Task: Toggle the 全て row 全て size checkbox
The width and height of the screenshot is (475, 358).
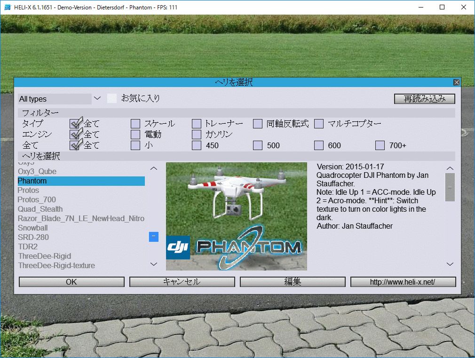Action: [x=75, y=145]
